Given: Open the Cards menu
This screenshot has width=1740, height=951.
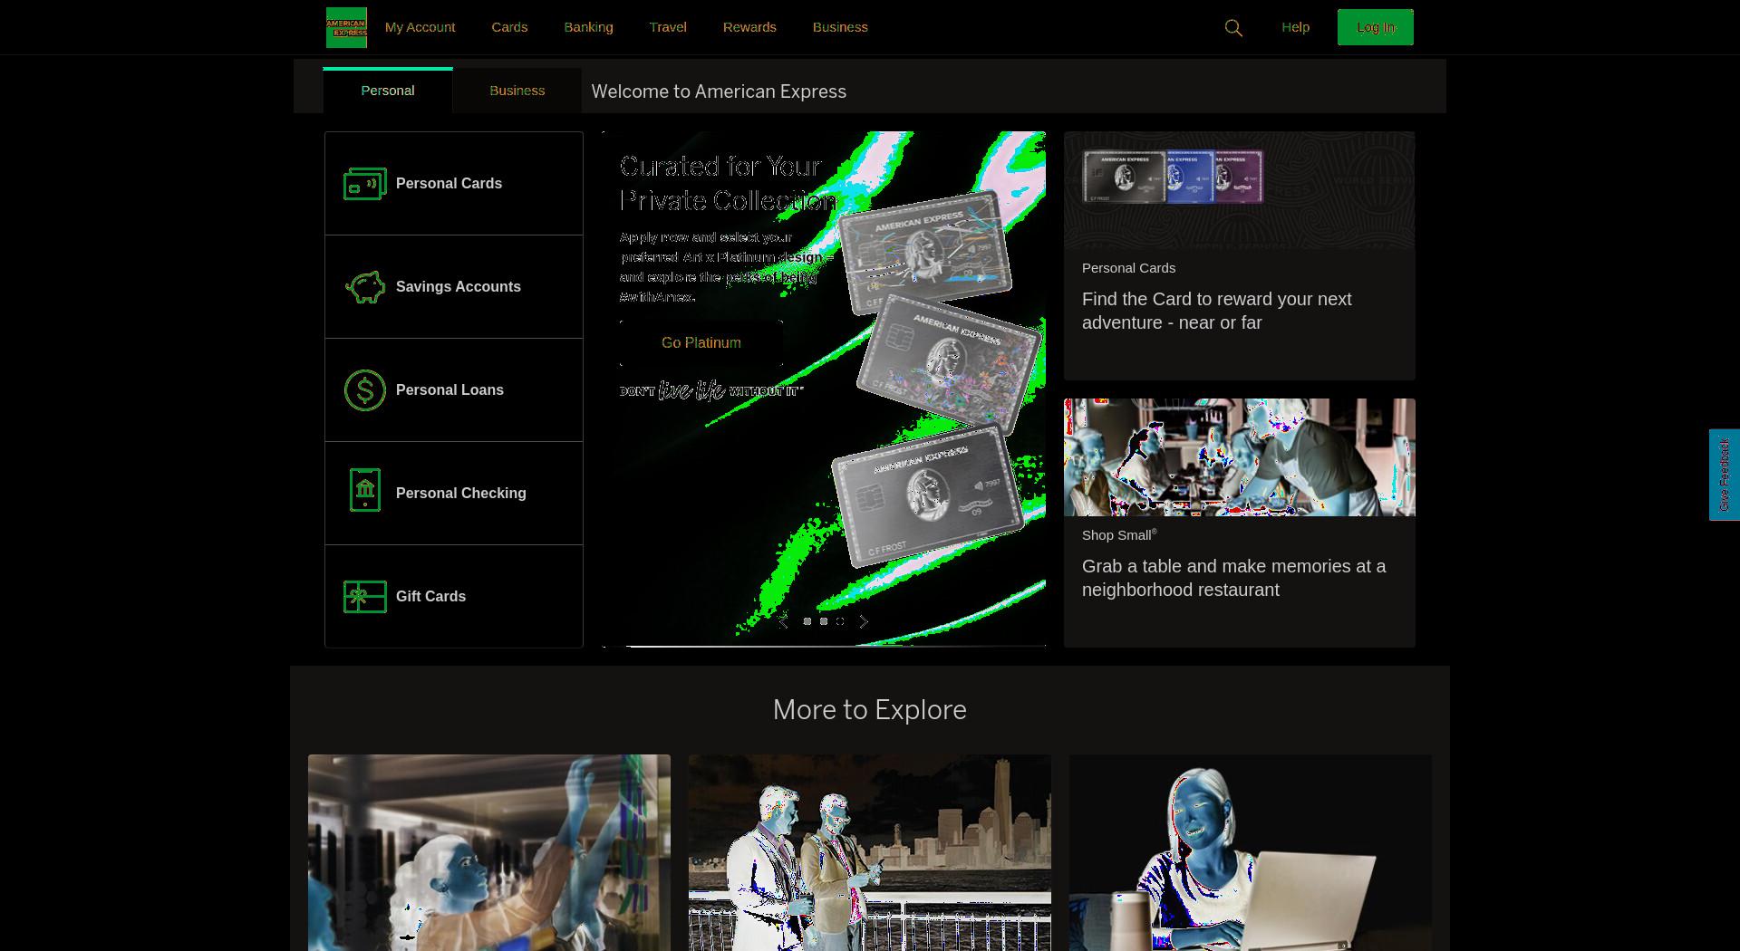Looking at the screenshot, I should tap(509, 27).
